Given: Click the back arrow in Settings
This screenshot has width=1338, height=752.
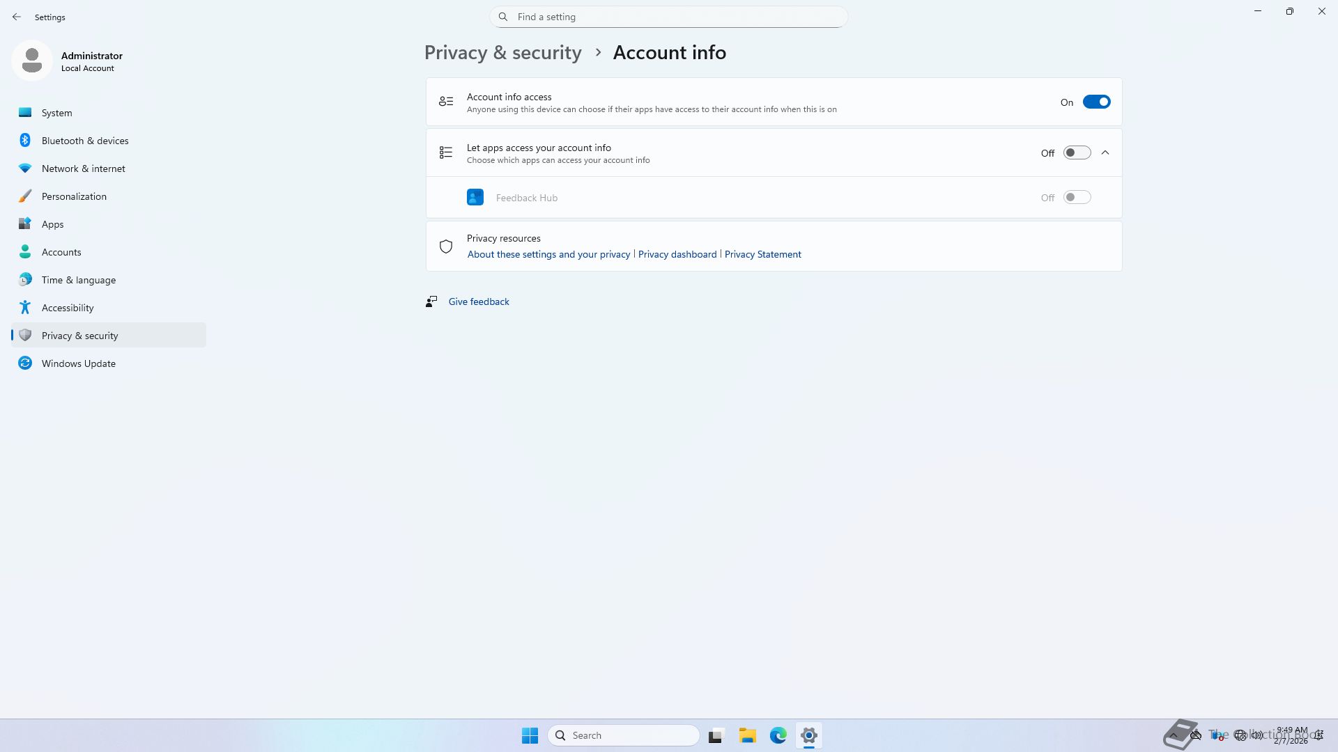Looking at the screenshot, I should pyautogui.click(x=17, y=17).
